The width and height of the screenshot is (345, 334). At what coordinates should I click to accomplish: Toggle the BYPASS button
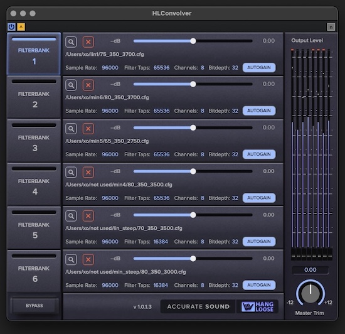tap(34, 305)
